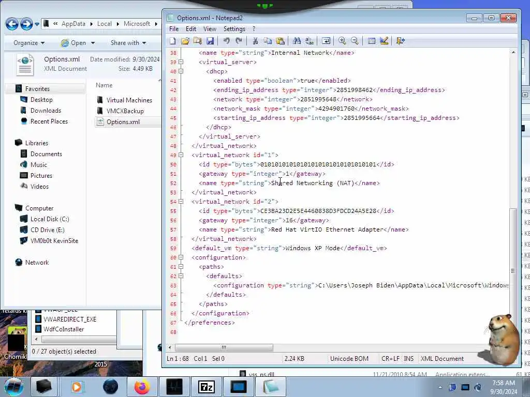Toggle word wrap toolbar icon
530x397 pixels.
(x=326, y=41)
